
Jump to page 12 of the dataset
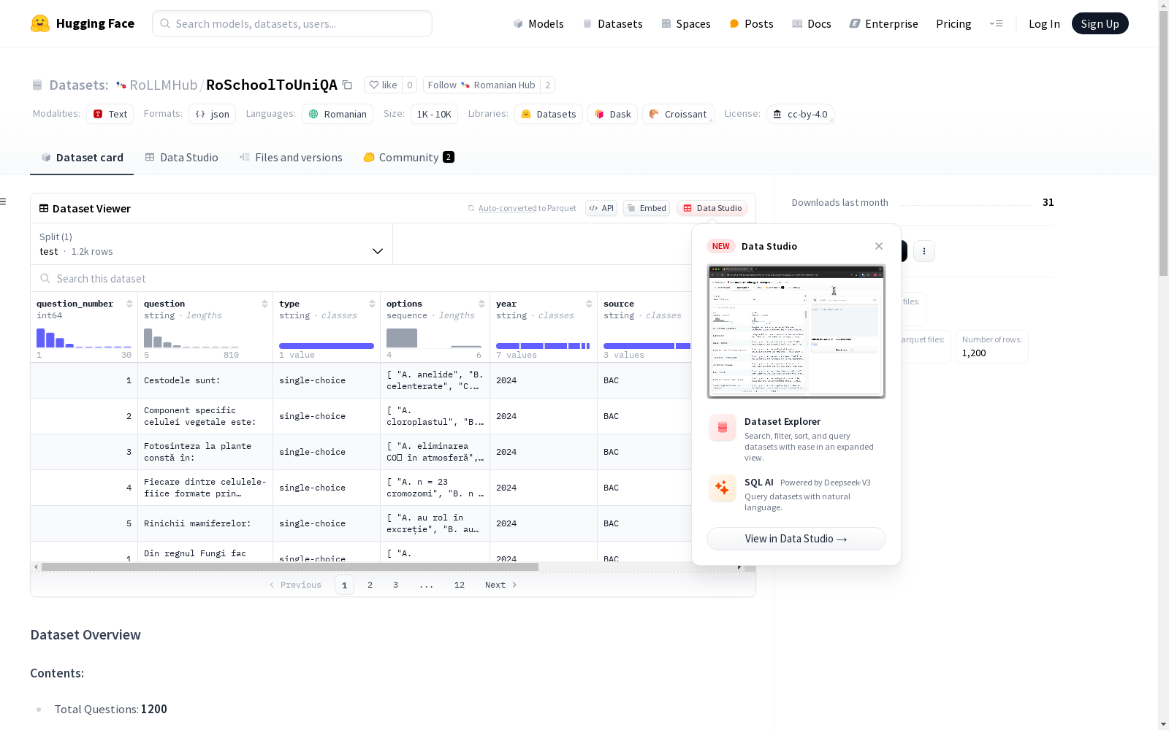pyautogui.click(x=460, y=585)
